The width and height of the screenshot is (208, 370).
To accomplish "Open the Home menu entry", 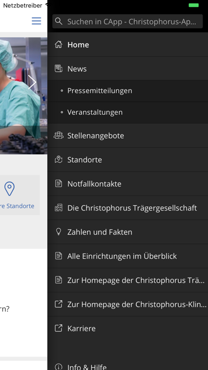I will [x=128, y=45].
